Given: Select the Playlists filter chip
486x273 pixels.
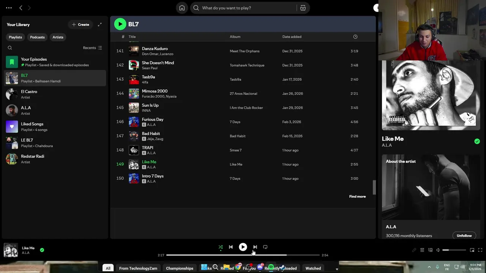Looking at the screenshot, I should pyautogui.click(x=16, y=37).
